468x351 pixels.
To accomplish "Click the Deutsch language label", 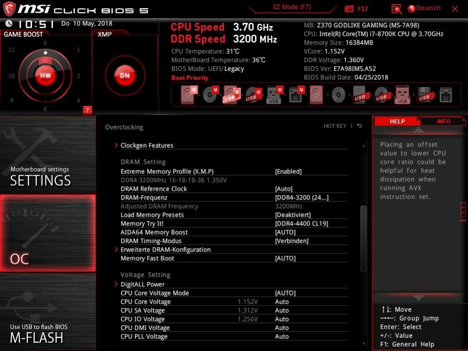I will tap(428, 8).
